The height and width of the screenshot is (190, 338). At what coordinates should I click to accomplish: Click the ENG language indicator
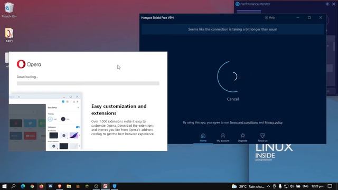(x=305, y=186)
